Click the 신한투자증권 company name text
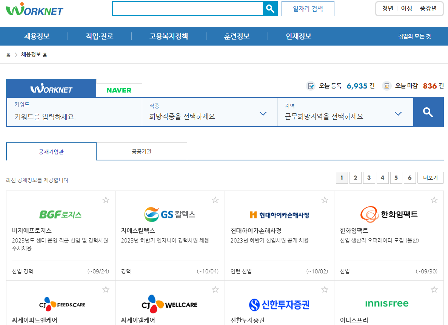Image resolution: width=448 pixels, height=325 pixels. (248, 320)
